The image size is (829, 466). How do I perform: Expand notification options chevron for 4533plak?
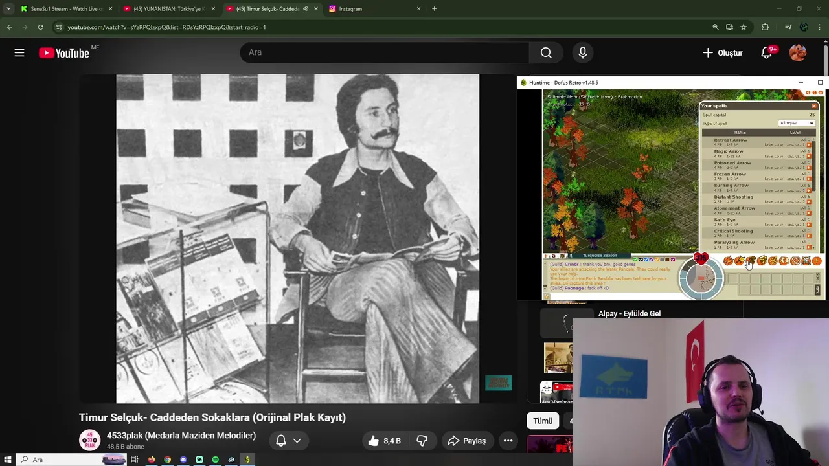297,441
